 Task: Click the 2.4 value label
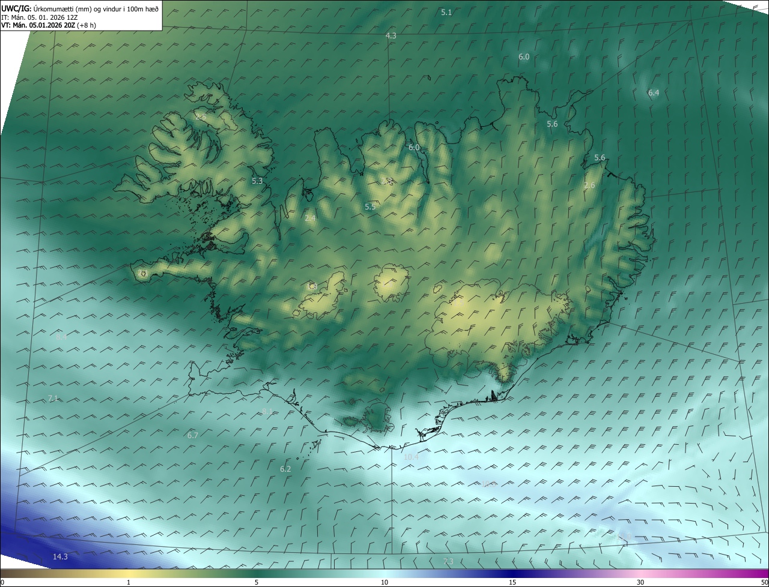click(310, 218)
